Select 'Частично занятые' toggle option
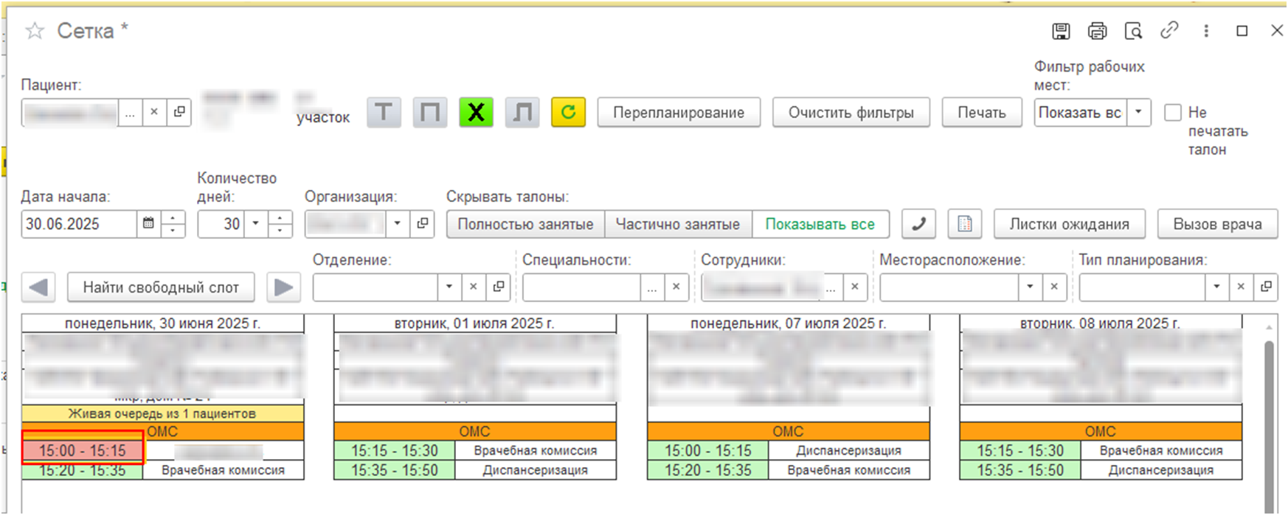The height and width of the screenshot is (515, 1288). pos(677,224)
